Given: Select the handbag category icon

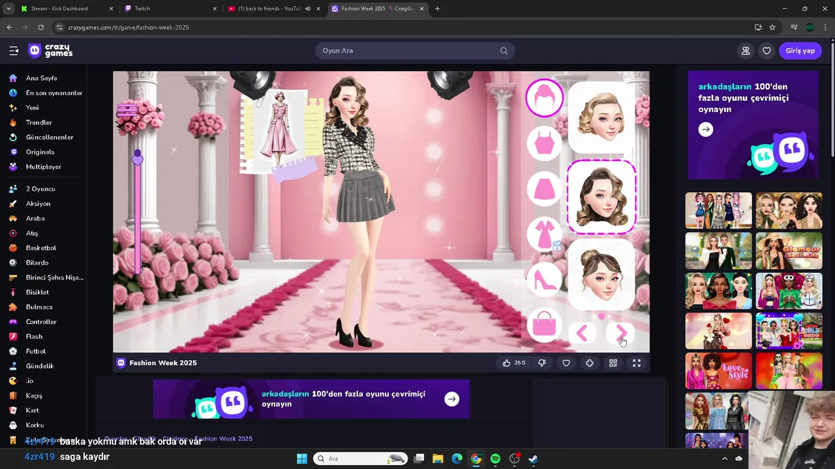Looking at the screenshot, I should click(544, 324).
